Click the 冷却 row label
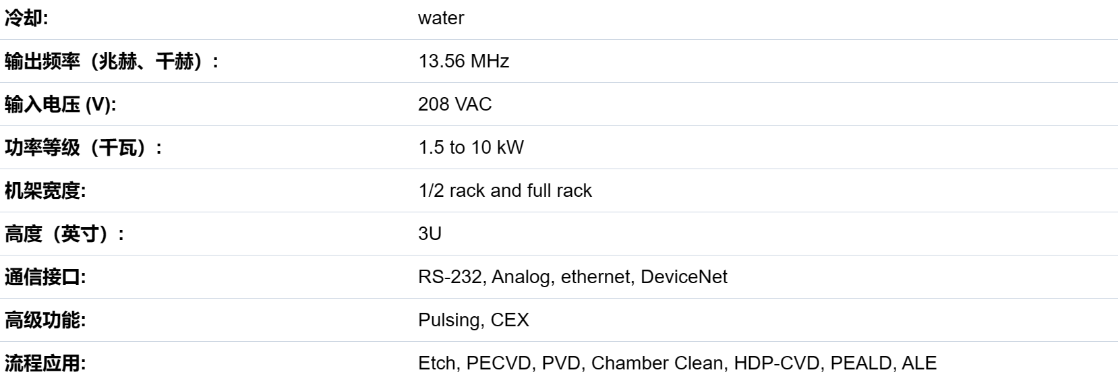Viewport: 1118px width, 391px height. click(26, 18)
